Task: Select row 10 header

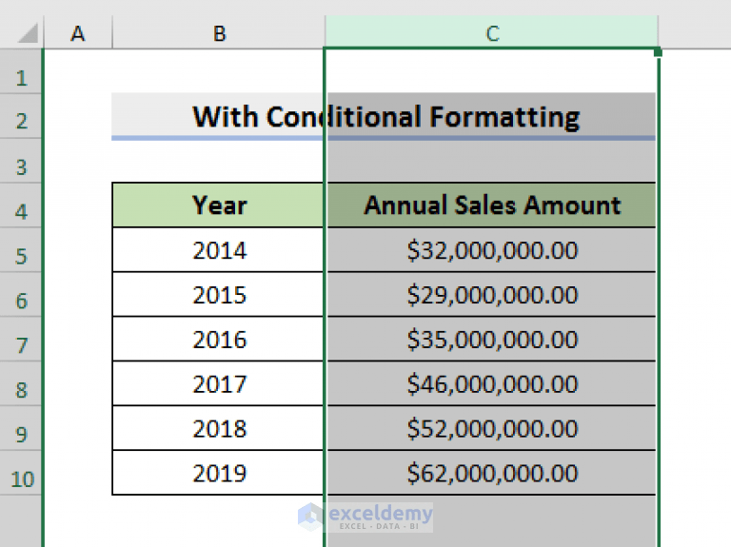Action: point(21,473)
